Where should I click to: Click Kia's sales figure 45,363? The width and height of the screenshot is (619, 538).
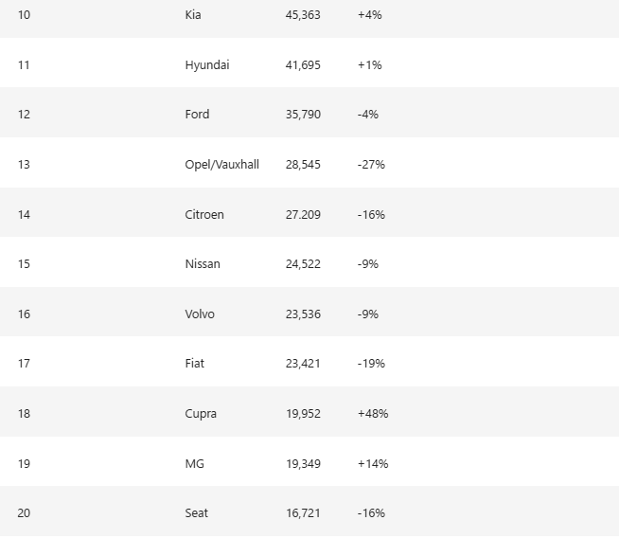[x=303, y=15]
